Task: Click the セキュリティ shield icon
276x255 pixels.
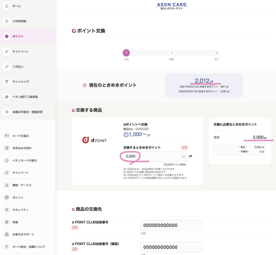Action: 7,210
